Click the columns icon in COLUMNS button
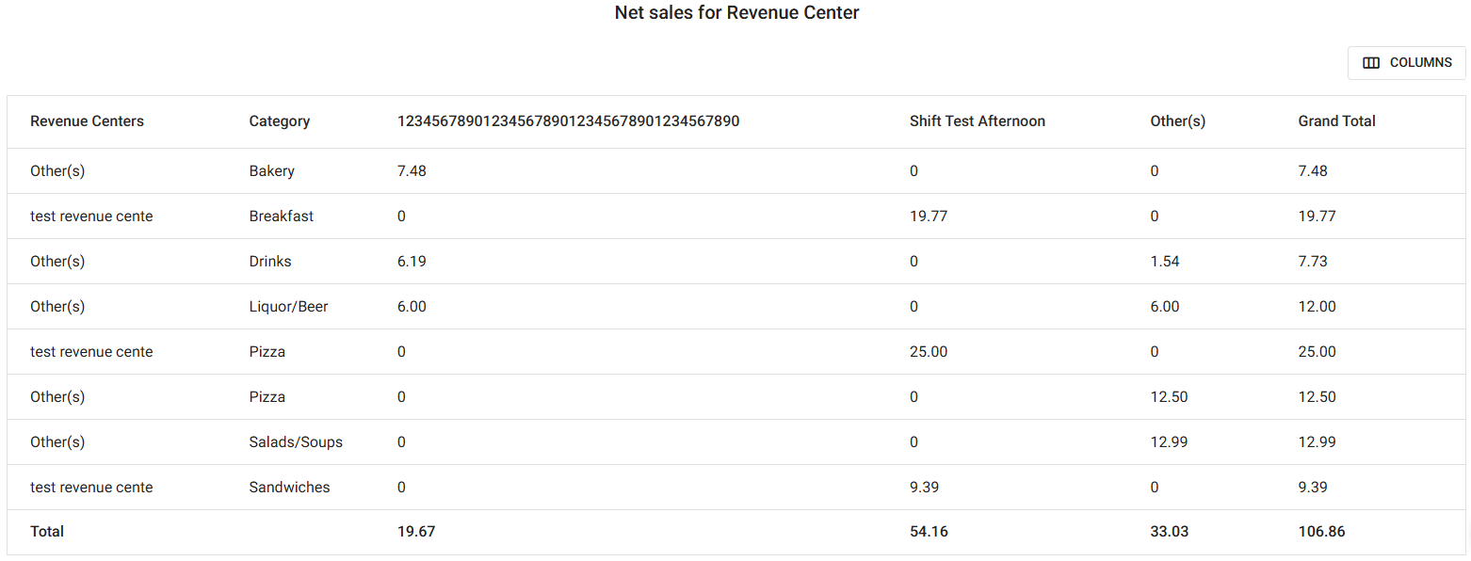This screenshot has height=561, width=1471. (x=1371, y=63)
